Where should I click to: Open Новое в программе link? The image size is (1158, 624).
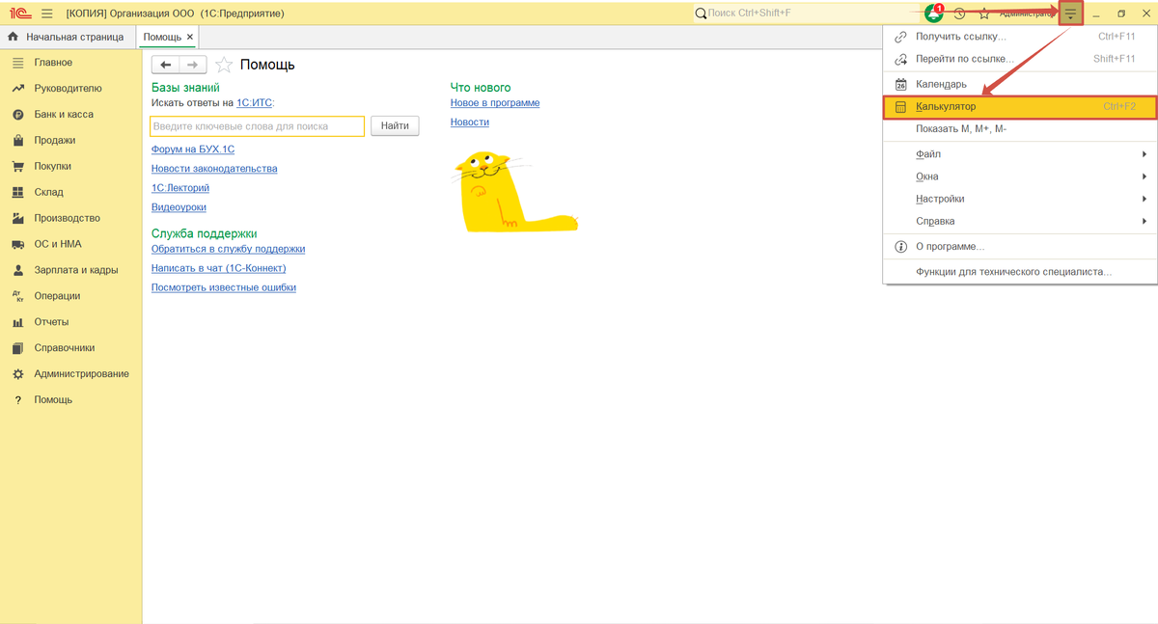495,103
